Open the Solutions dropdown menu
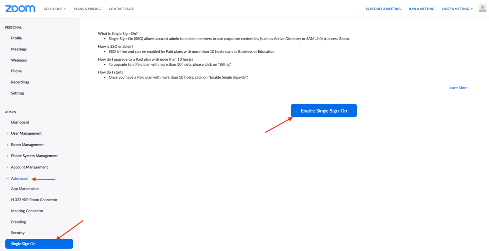 pos(55,9)
